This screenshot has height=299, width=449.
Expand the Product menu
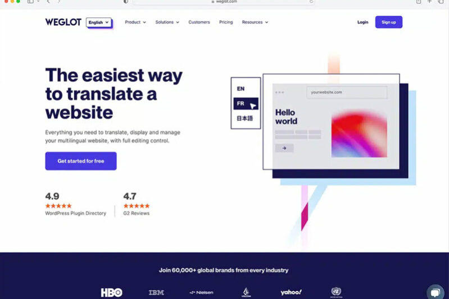[x=135, y=22]
